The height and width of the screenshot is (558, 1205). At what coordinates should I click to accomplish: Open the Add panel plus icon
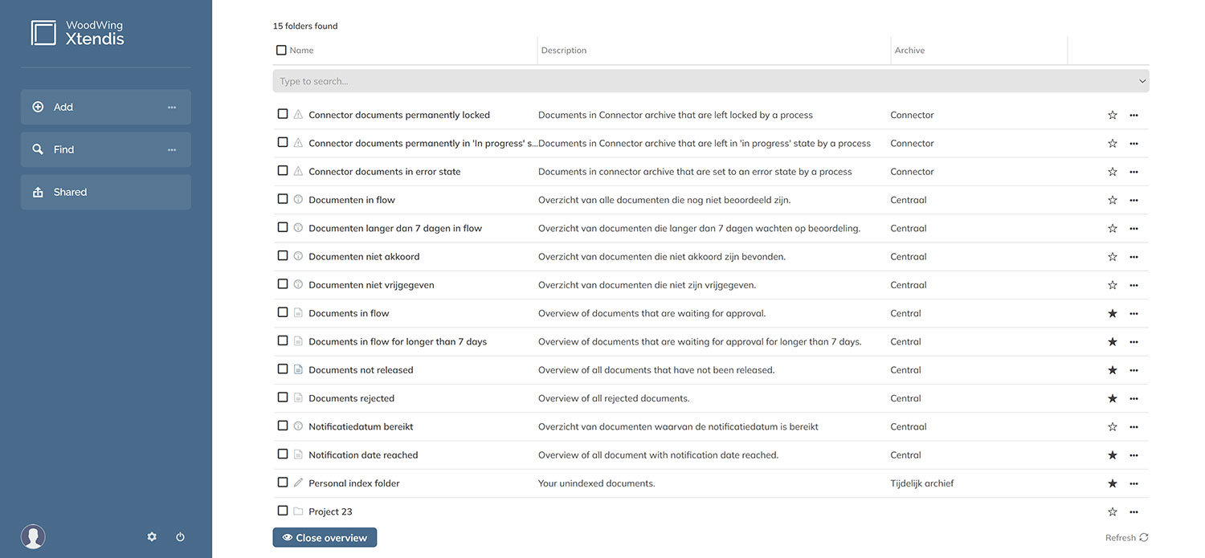point(37,106)
